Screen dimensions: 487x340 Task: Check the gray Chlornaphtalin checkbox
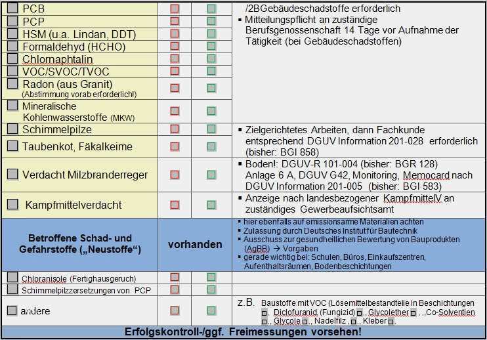(12, 58)
